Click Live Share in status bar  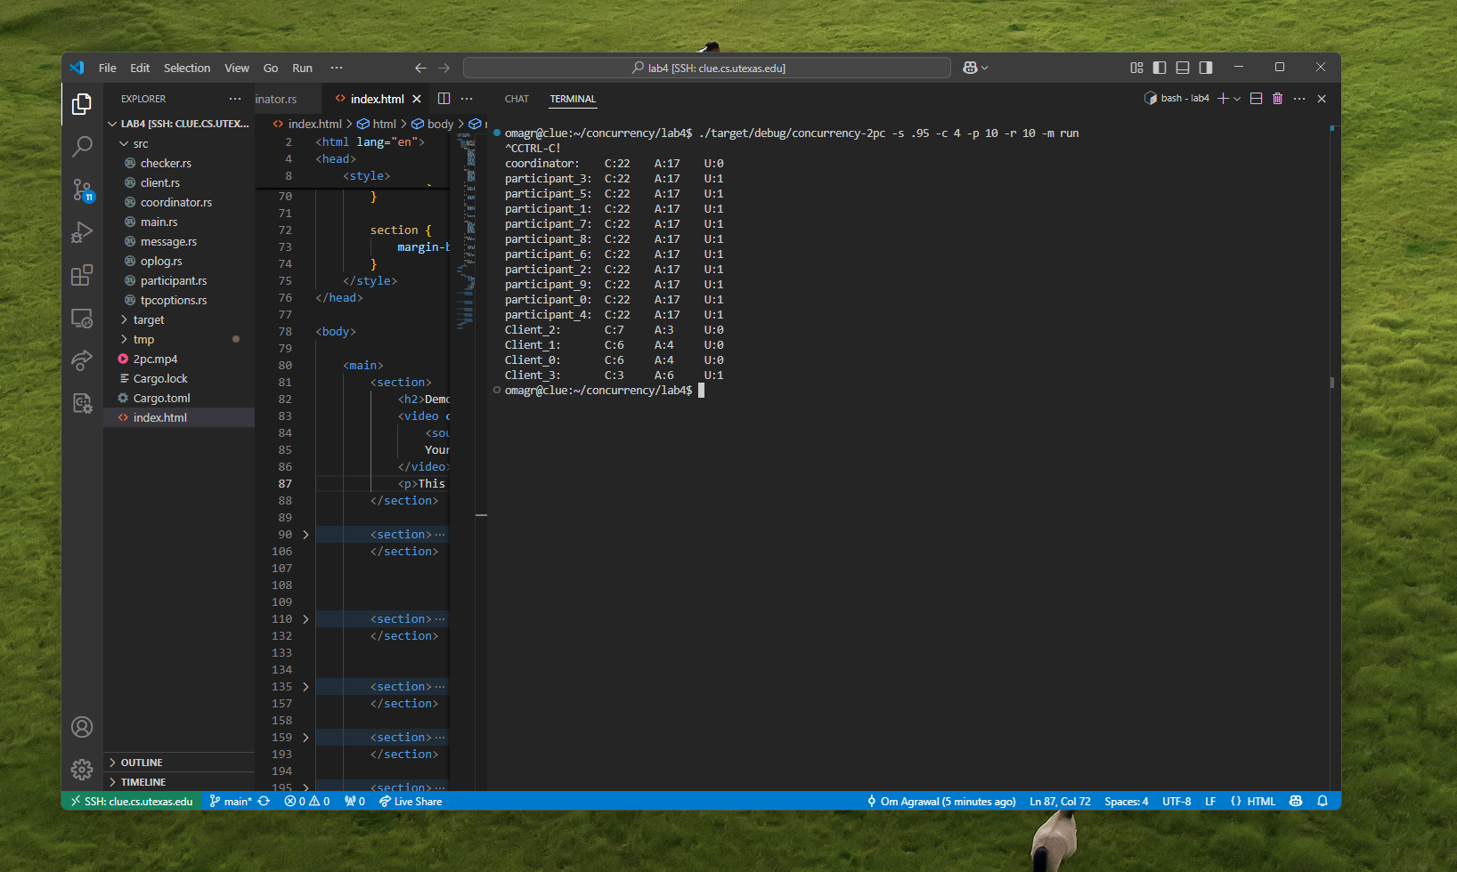coord(411,801)
